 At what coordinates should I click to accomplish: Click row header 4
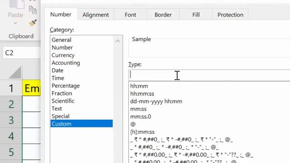tap(11, 136)
